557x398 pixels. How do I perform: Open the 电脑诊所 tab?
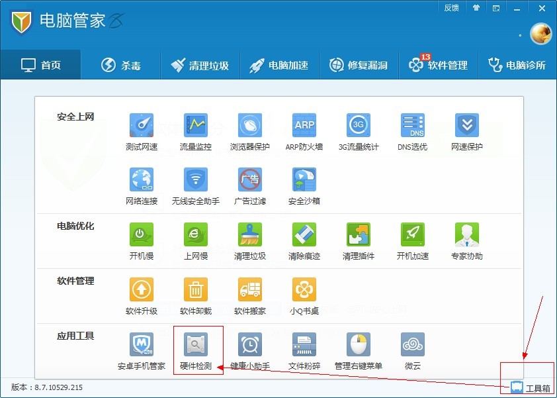tap(517, 65)
